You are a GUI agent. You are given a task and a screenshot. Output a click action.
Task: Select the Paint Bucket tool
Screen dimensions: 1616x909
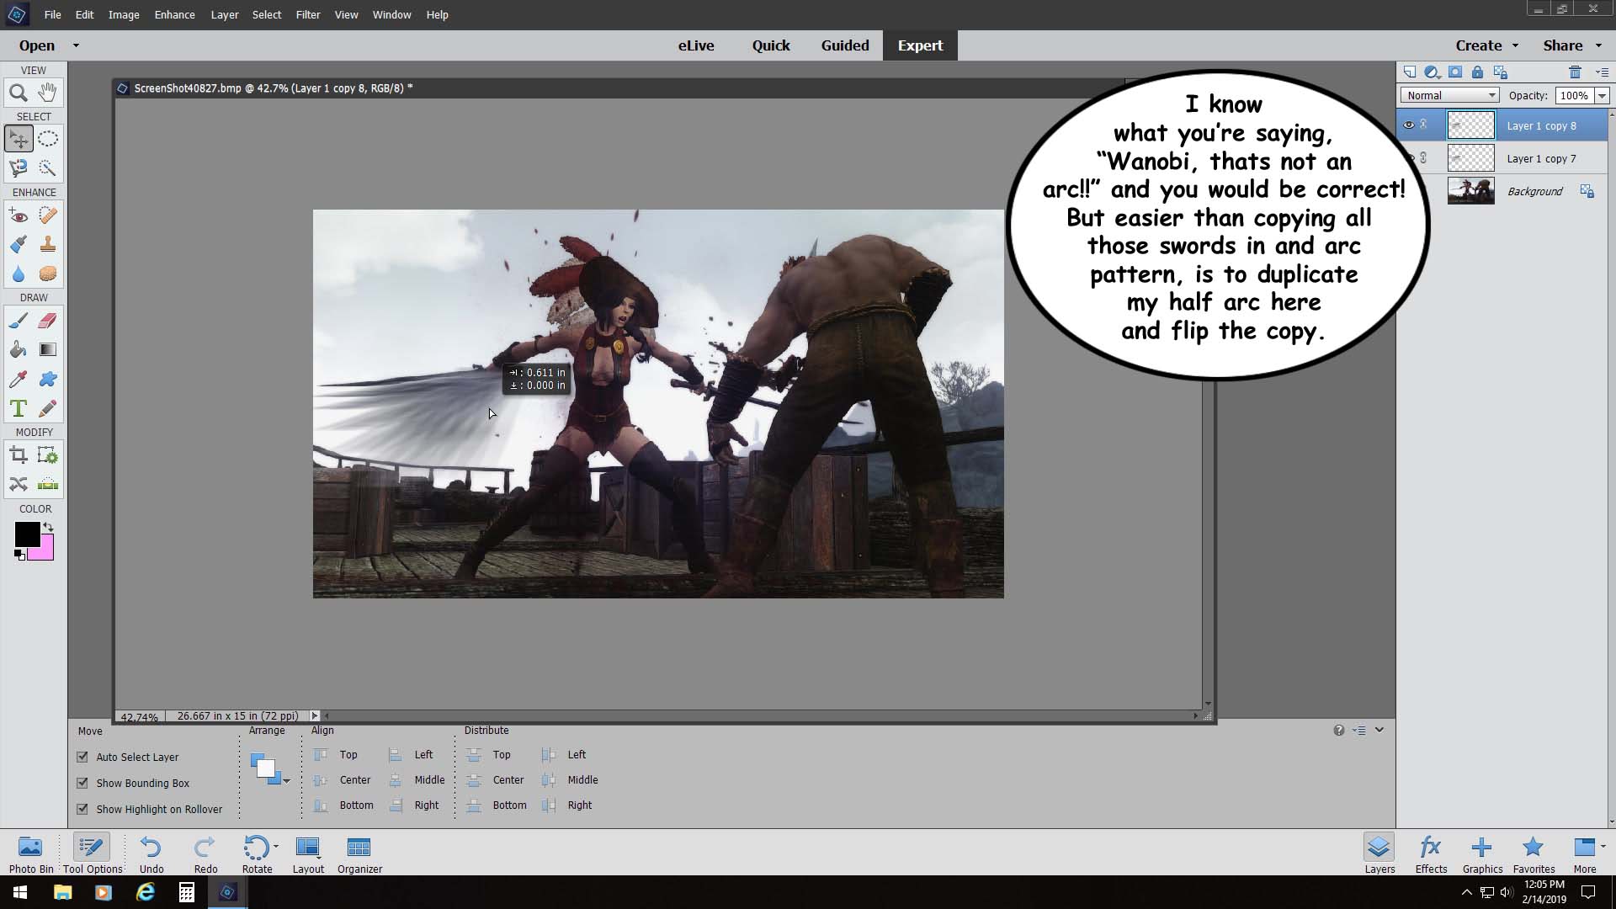[19, 349]
